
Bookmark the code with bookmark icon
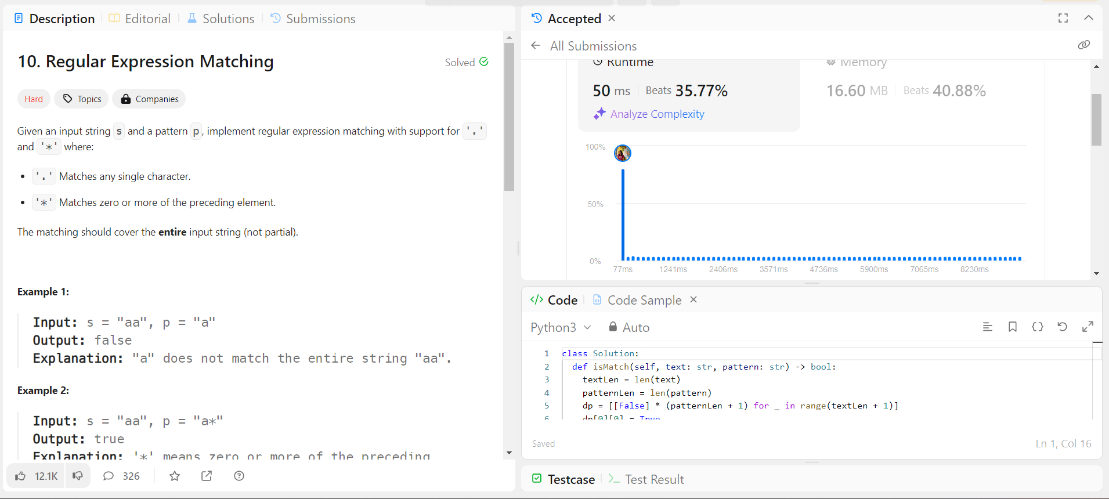point(1013,327)
